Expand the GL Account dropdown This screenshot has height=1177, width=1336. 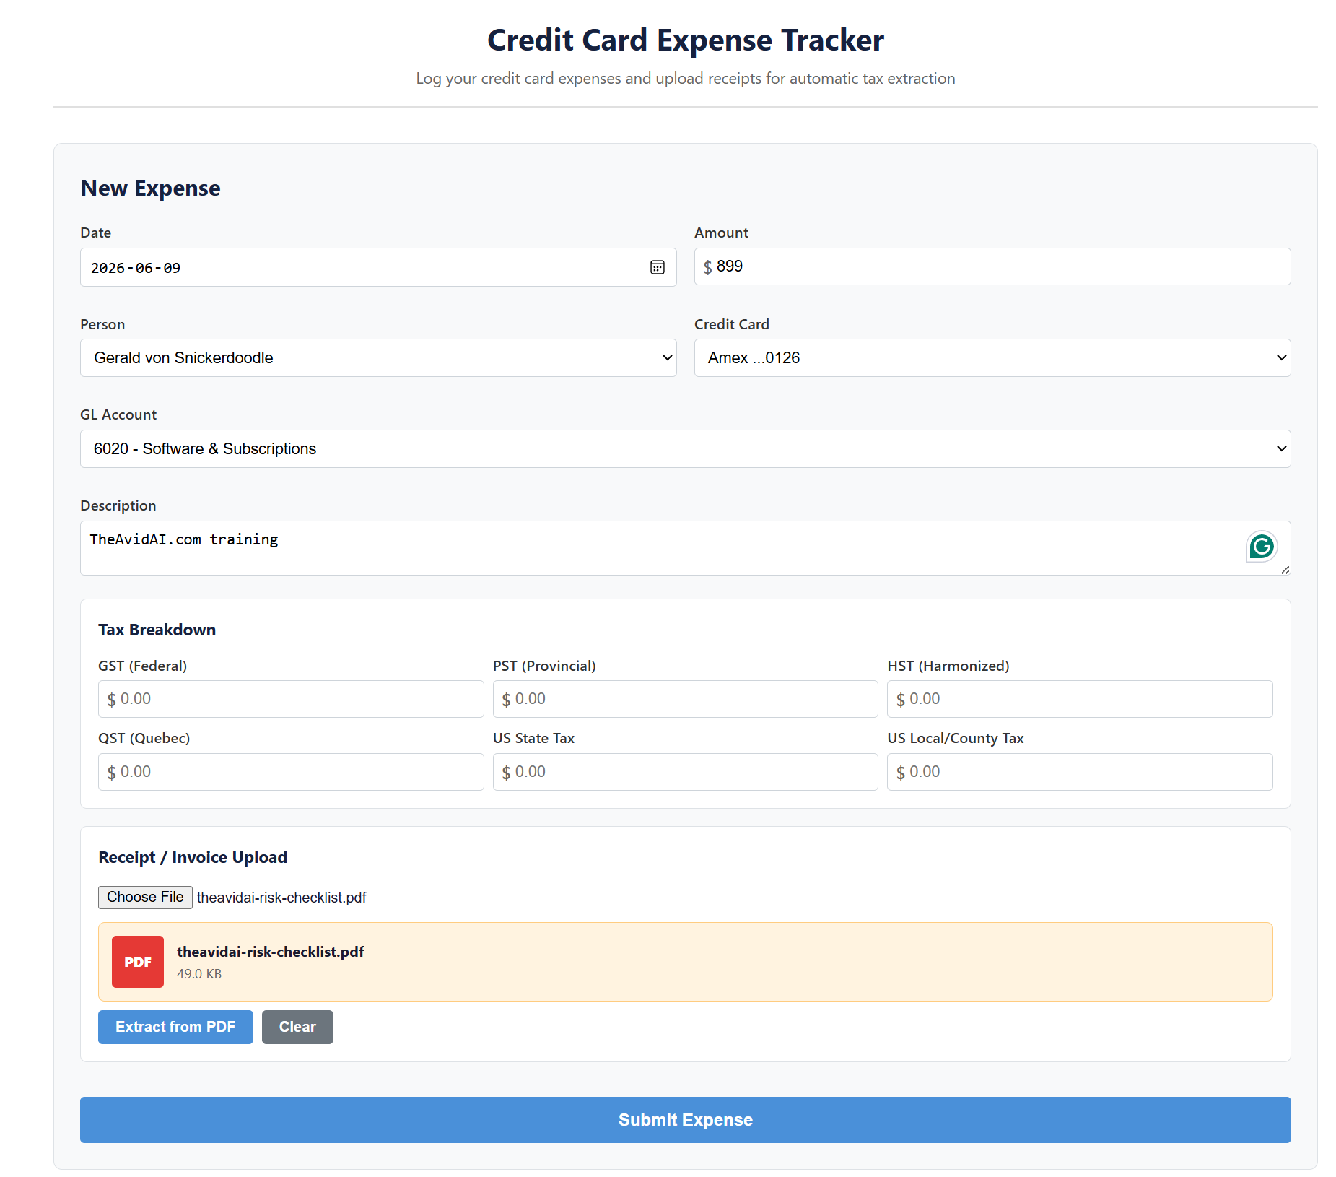pyautogui.click(x=686, y=448)
